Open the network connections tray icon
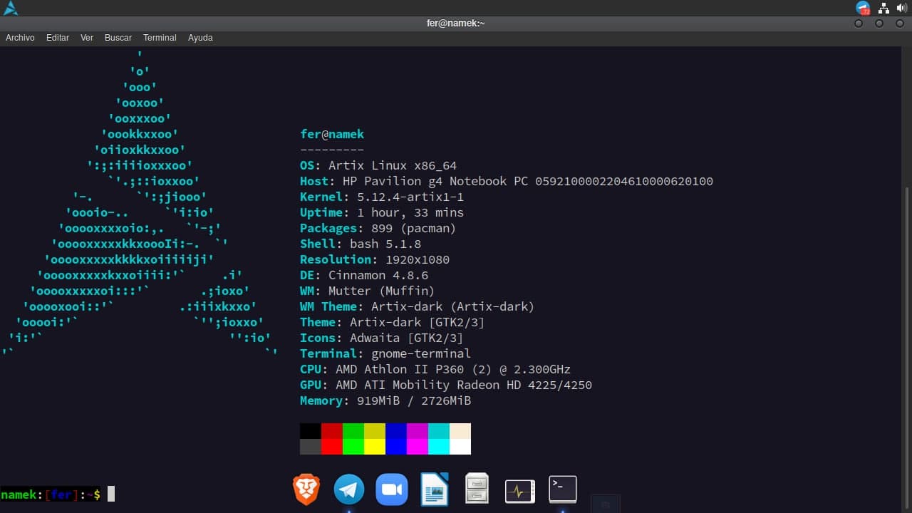The width and height of the screenshot is (912, 513). click(883, 8)
